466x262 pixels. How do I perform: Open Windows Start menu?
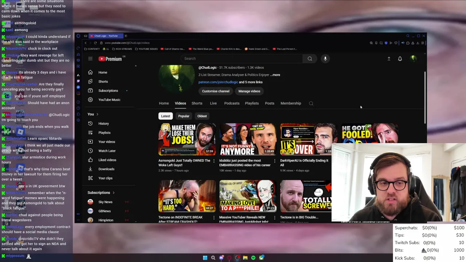[205, 258]
